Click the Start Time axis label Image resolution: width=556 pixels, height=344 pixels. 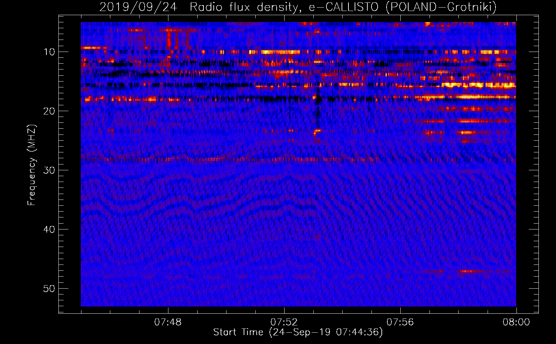pos(298,332)
